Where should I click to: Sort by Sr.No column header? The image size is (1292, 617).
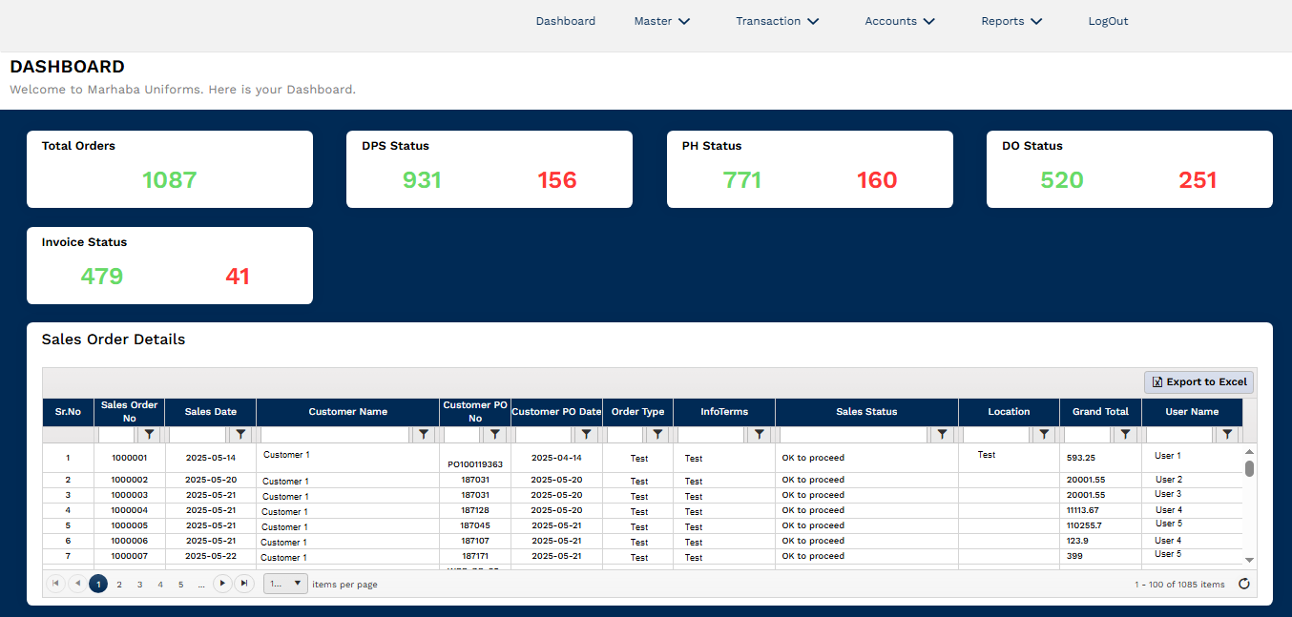click(68, 412)
